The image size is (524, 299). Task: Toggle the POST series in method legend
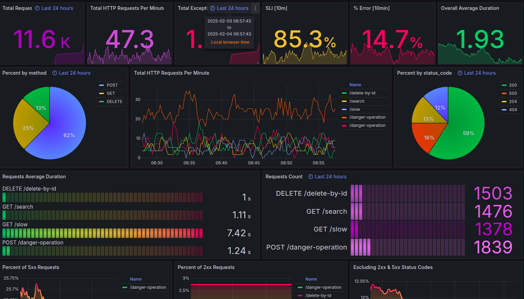[112, 85]
